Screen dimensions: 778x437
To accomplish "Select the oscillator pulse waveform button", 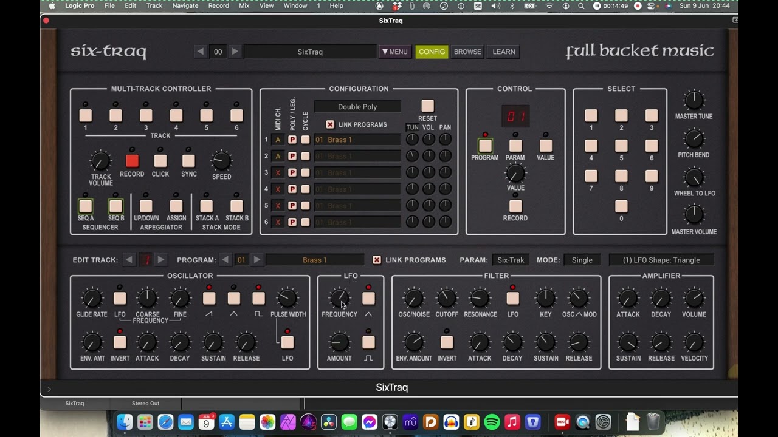I will pos(258,298).
